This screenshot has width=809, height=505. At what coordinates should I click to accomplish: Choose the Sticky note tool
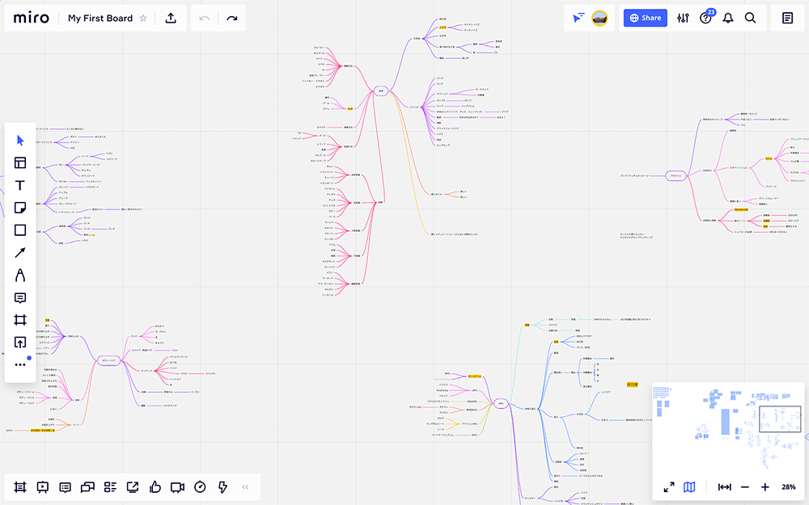tap(20, 208)
